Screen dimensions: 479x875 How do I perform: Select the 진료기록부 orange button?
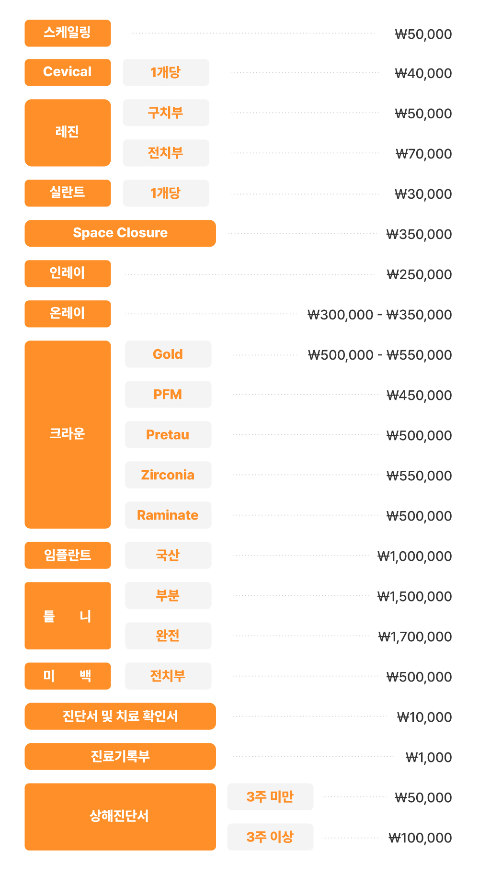120,756
